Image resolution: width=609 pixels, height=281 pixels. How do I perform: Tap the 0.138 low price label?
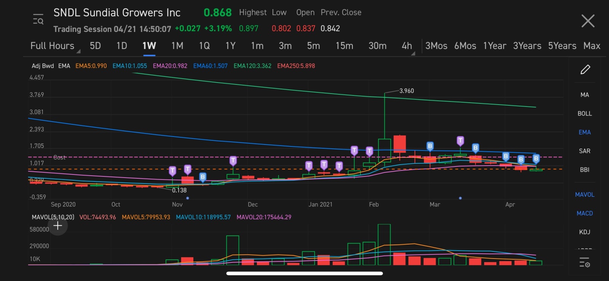point(179,190)
